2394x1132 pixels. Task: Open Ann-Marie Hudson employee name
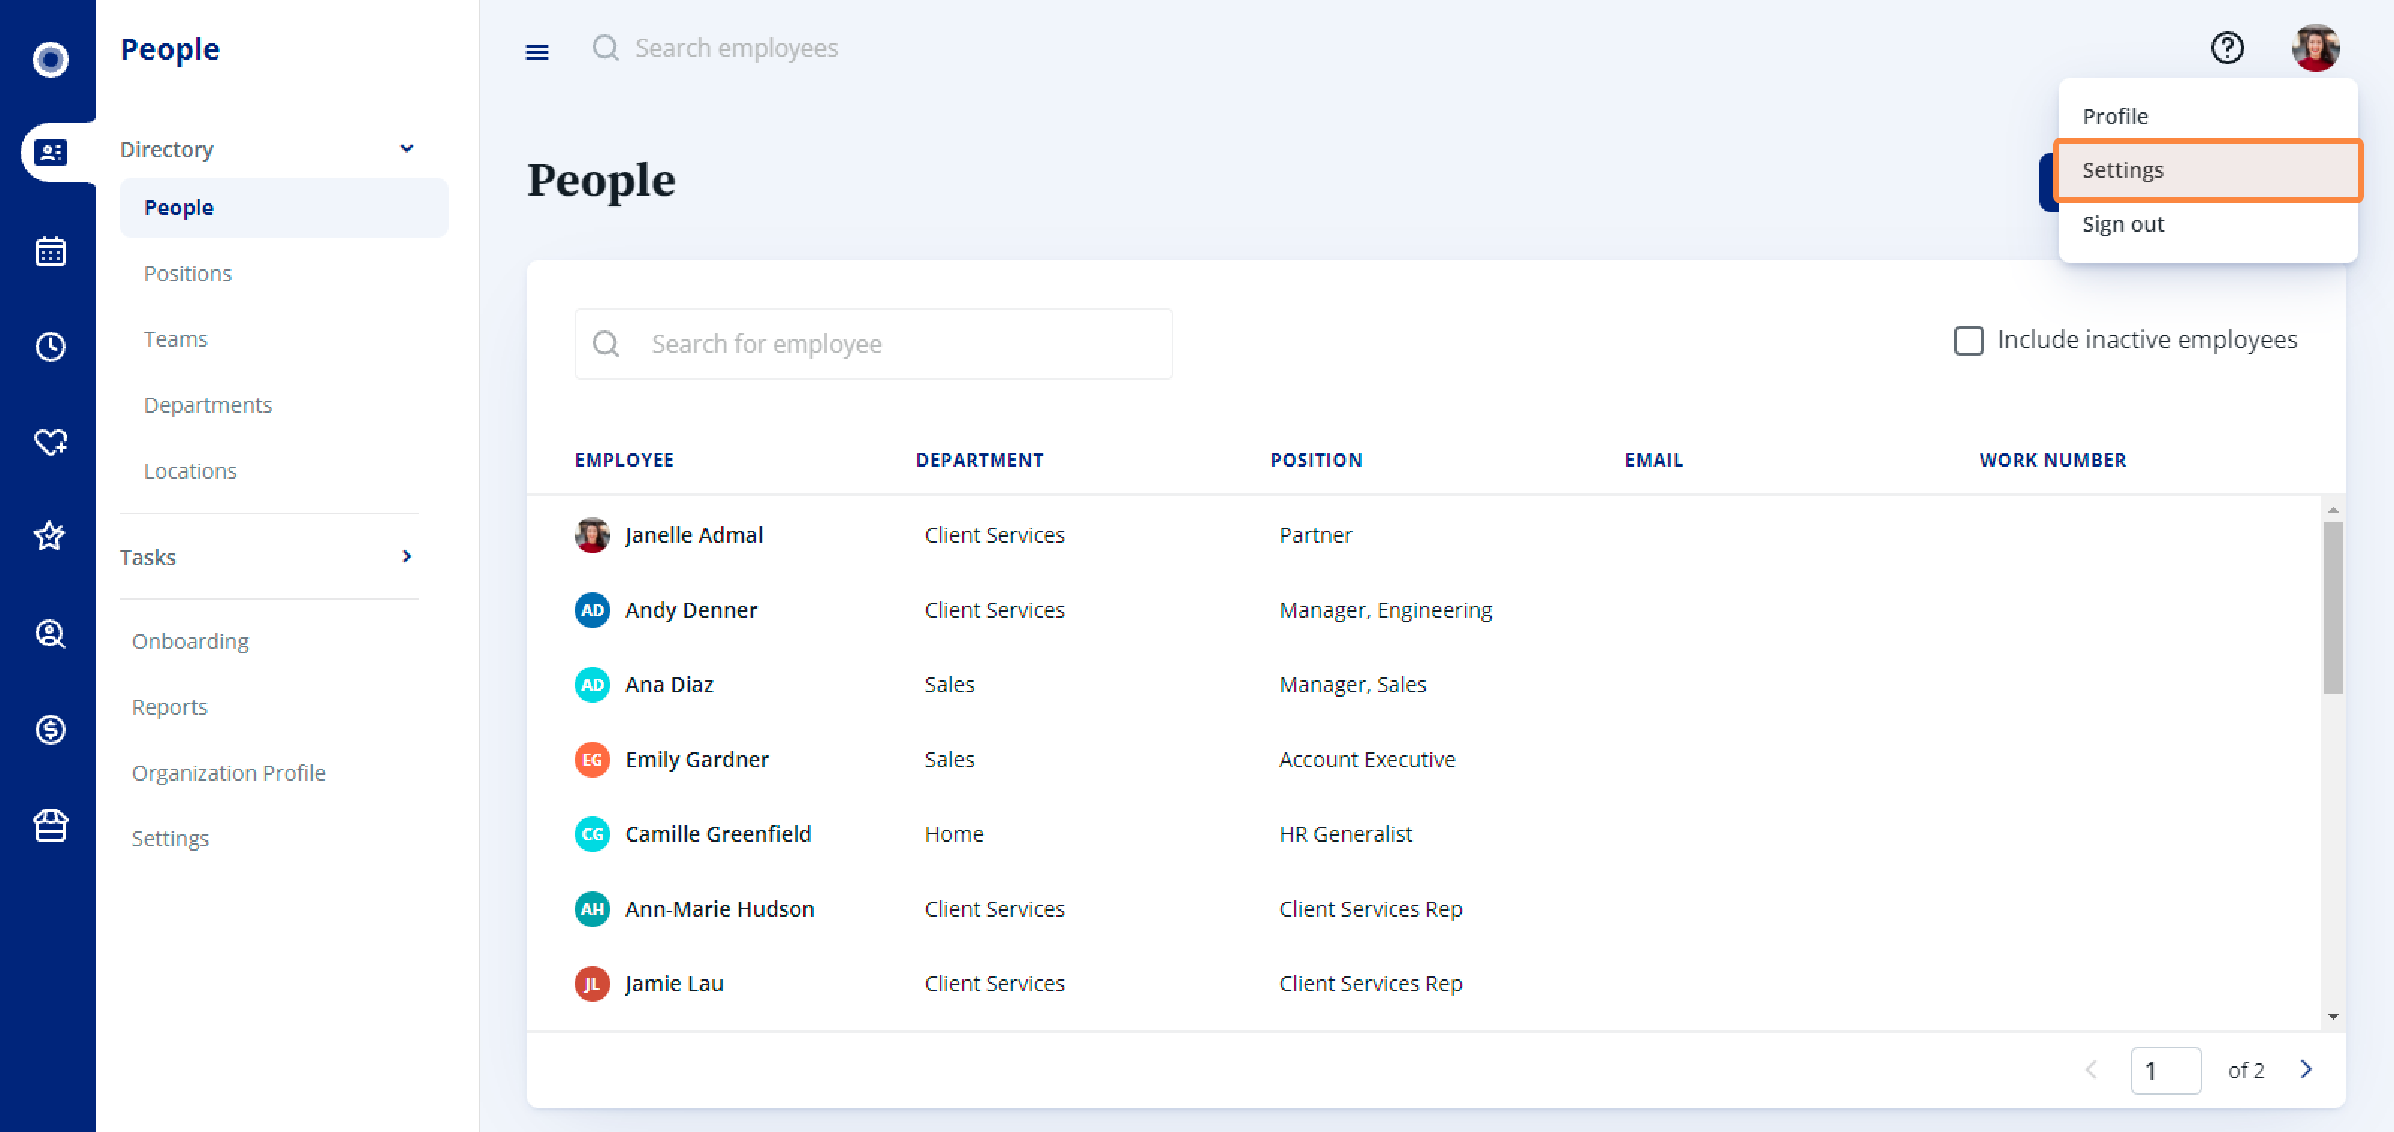point(719,909)
